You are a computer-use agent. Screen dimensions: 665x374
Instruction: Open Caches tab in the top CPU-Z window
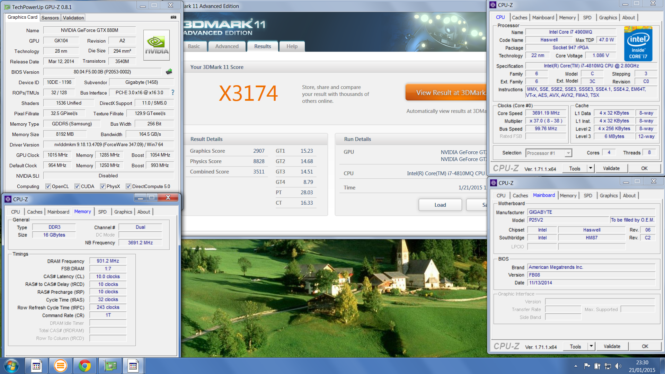coord(520,18)
